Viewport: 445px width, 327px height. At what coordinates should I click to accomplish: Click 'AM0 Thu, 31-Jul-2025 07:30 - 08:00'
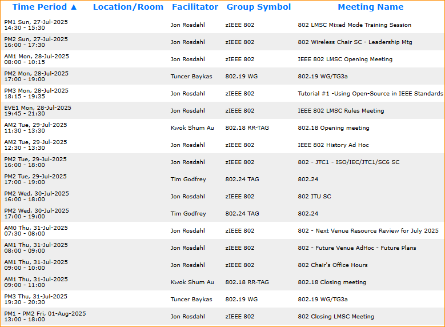pos(36,231)
